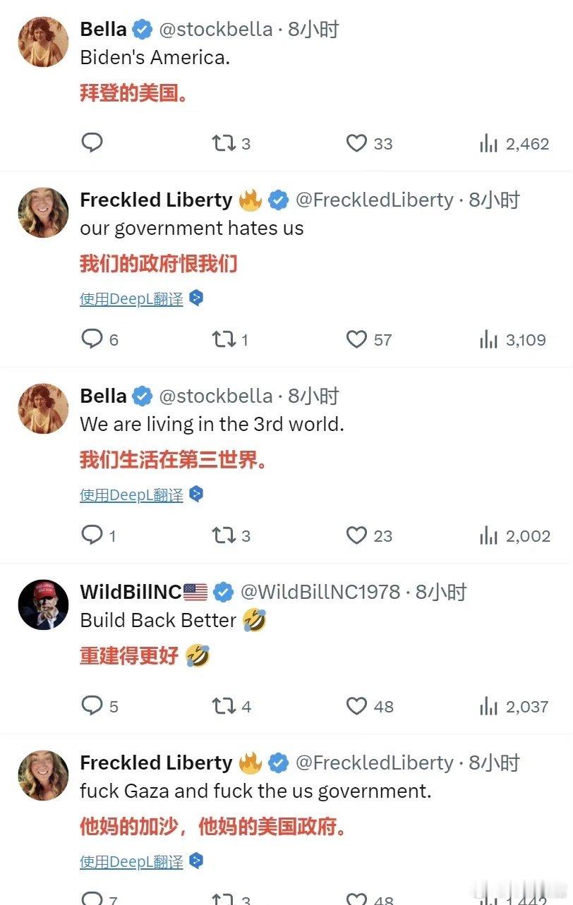Open Bella's avatar on the top tweet

(x=43, y=42)
